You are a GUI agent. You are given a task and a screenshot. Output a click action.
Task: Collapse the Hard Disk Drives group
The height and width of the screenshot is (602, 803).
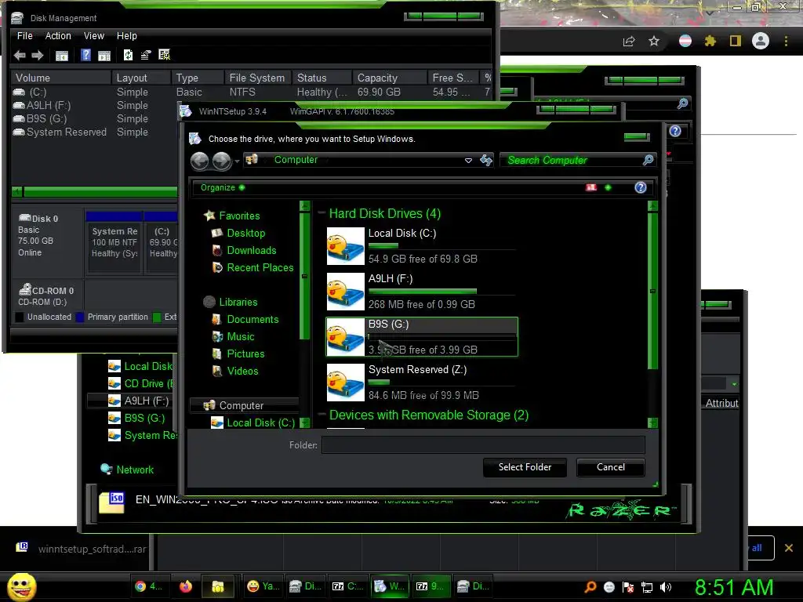pyautogui.click(x=322, y=212)
